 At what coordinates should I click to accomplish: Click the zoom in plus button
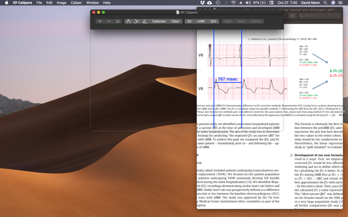pyautogui.click(x=100, y=21)
